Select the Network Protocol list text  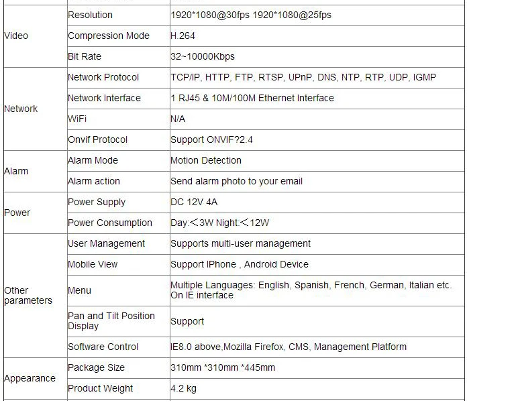coord(303,77)
